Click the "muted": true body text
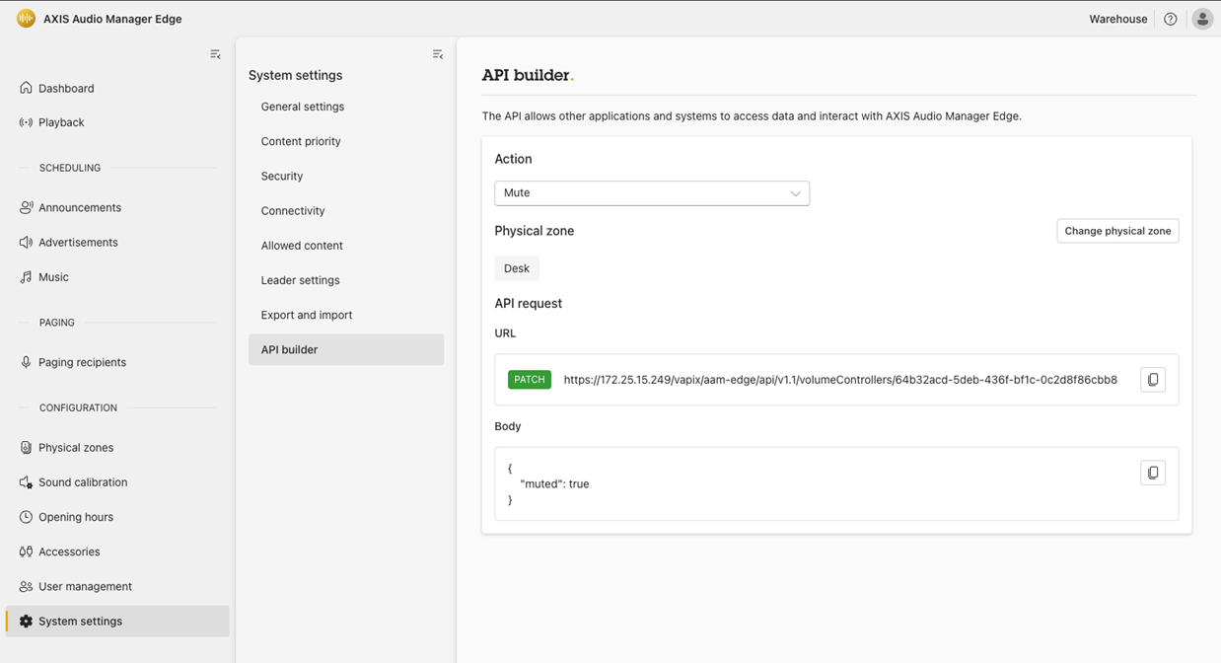This screenshot has width=1221, height=663. (554, 484)
